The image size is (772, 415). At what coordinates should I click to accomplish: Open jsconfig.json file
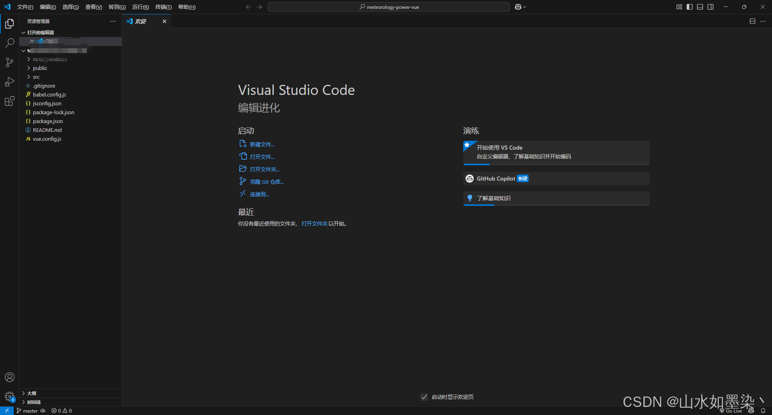click(70, 104)
